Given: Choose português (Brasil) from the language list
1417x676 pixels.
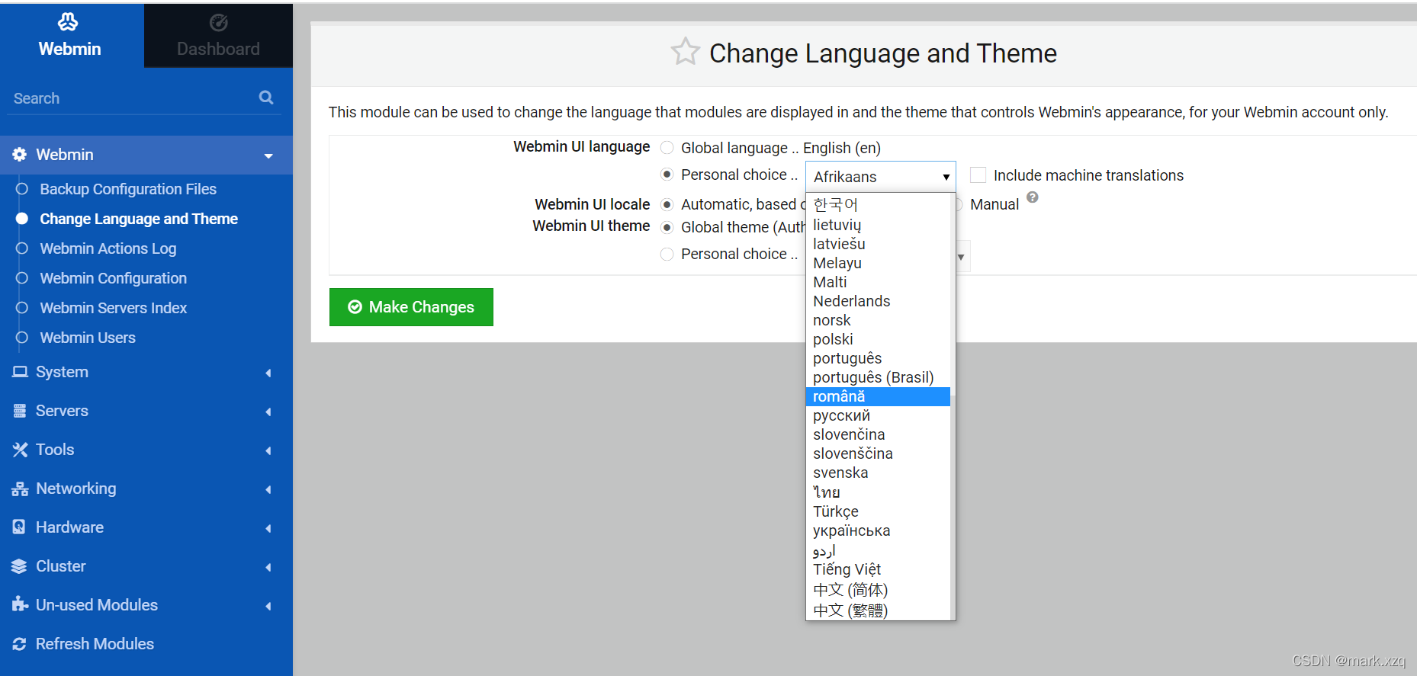Looking at the screenshot, I should pyautogui.click(x=878, y=377).
